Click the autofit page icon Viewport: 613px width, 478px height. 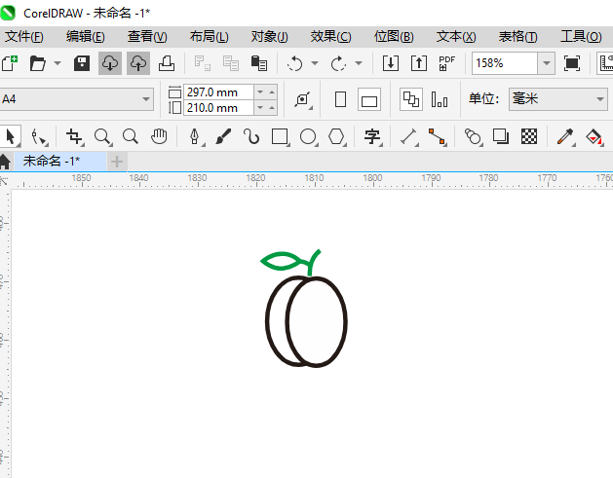pos(303,100)
